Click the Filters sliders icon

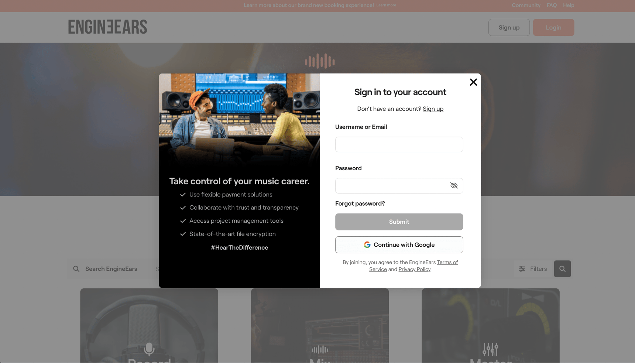coord(522,269)
